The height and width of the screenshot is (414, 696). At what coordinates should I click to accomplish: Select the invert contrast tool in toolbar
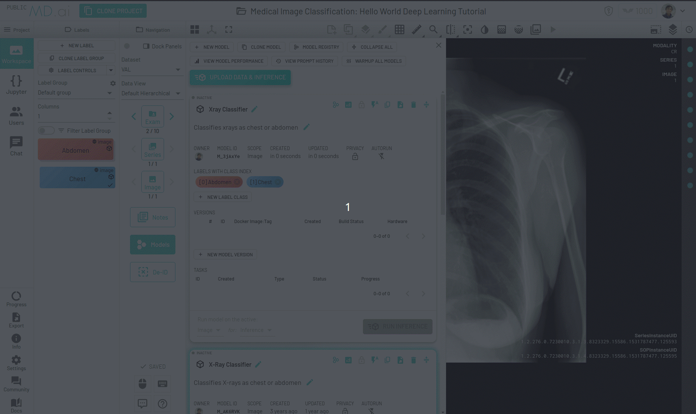pyautogui.click(x=484, y=29)
